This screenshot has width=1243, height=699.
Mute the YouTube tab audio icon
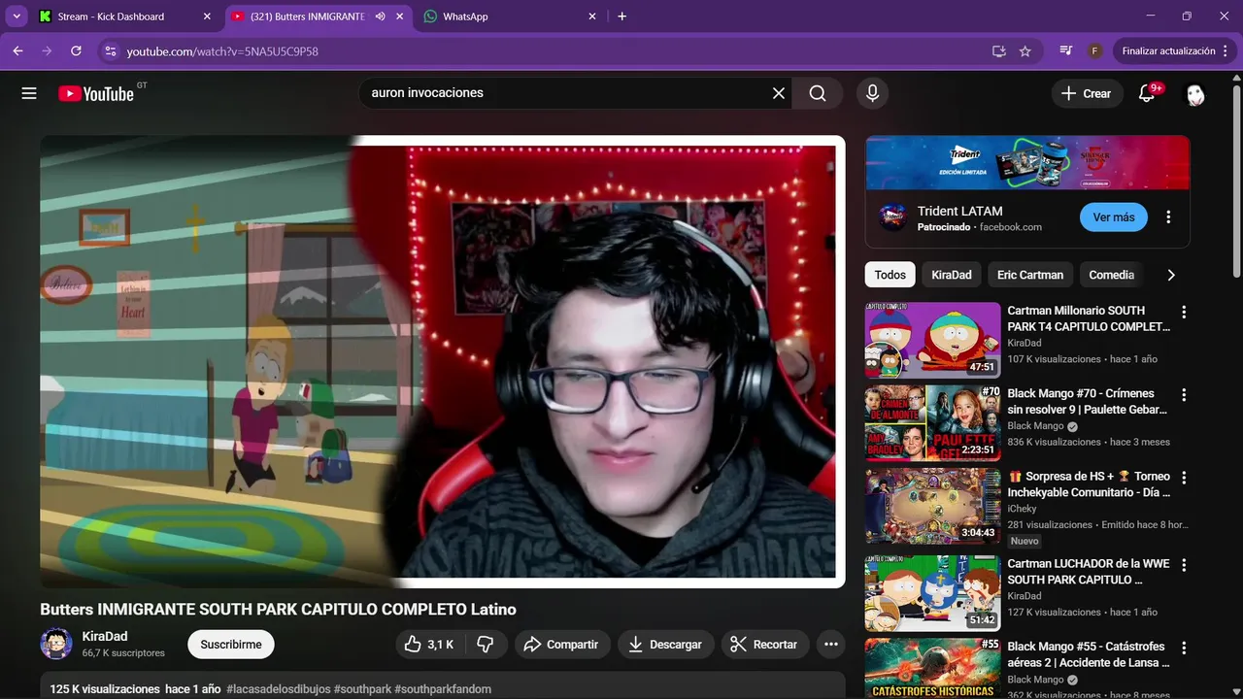(x=380, y=17)
